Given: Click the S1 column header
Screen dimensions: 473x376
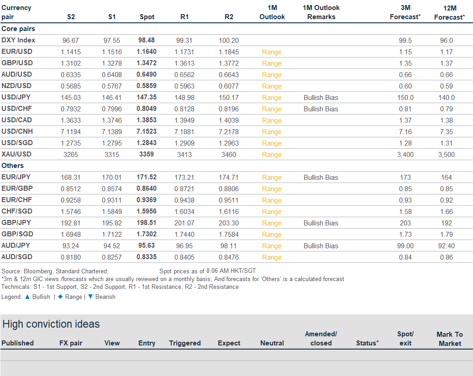Looking at the screenshot, I should 112,17.
